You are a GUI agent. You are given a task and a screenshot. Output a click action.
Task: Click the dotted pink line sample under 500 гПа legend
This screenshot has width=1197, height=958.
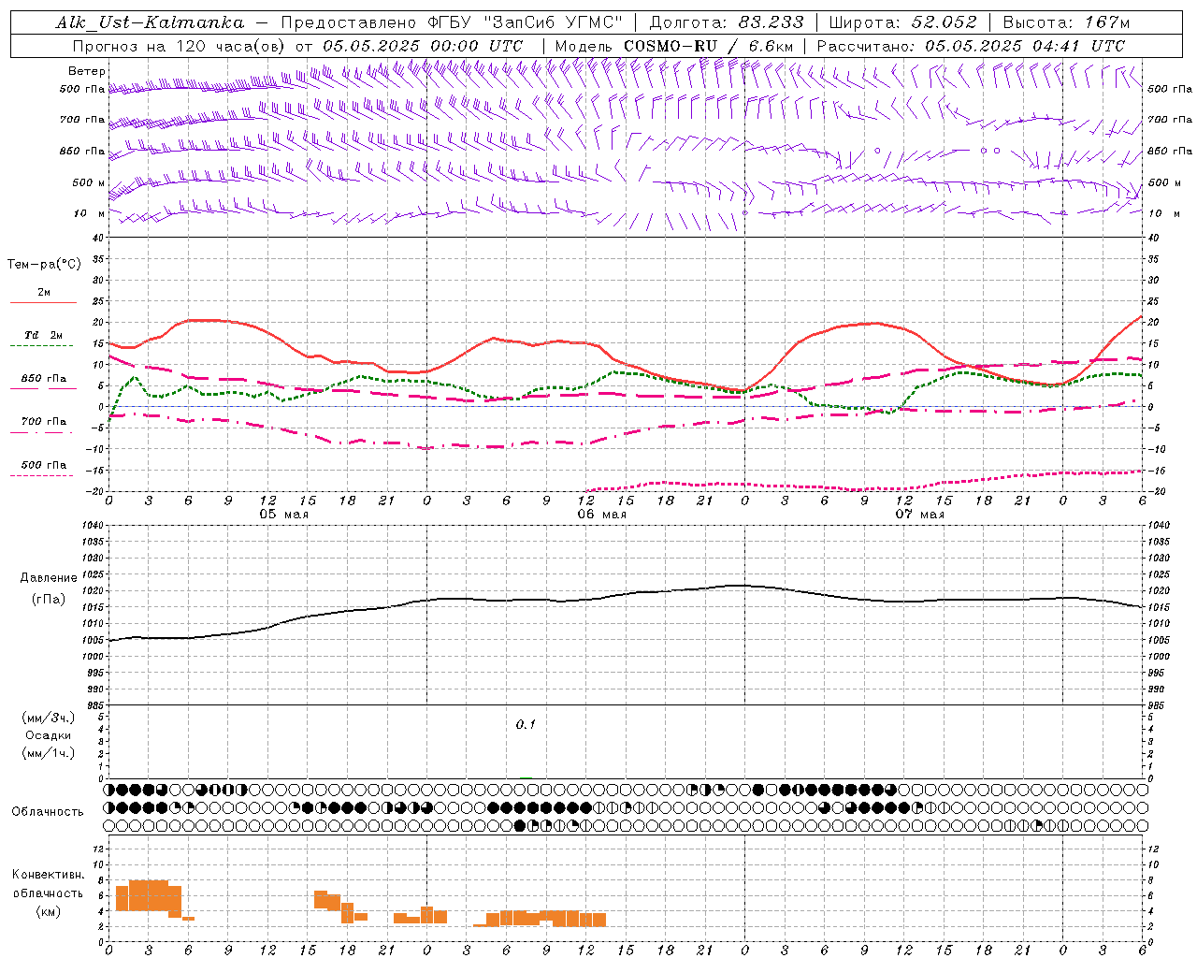click(43, 476)
